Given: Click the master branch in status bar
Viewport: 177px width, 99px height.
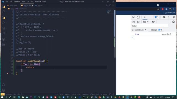Looking at the screenshot, I should tap(9, 94).
